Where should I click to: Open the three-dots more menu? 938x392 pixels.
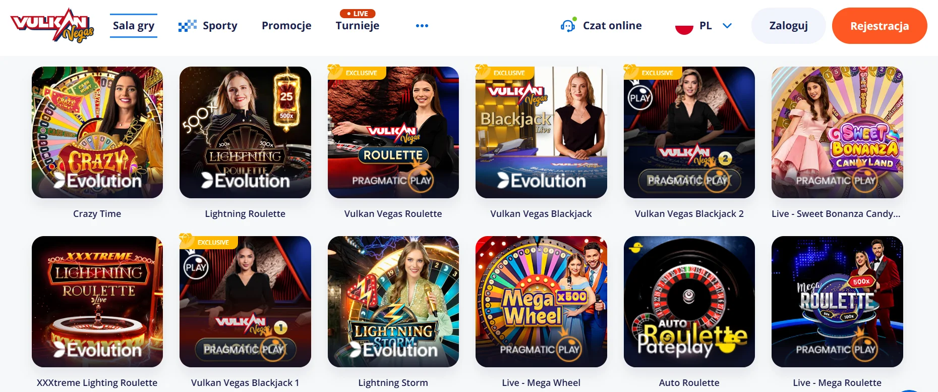pyautogui.click(x=422, y=26)
